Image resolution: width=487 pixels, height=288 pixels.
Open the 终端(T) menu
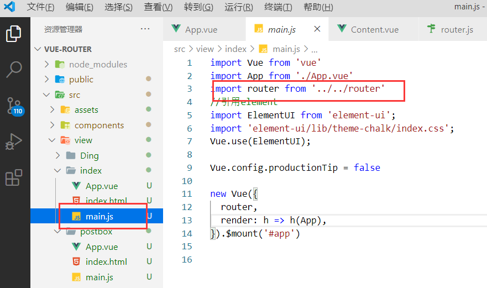(x=278, y=7)
